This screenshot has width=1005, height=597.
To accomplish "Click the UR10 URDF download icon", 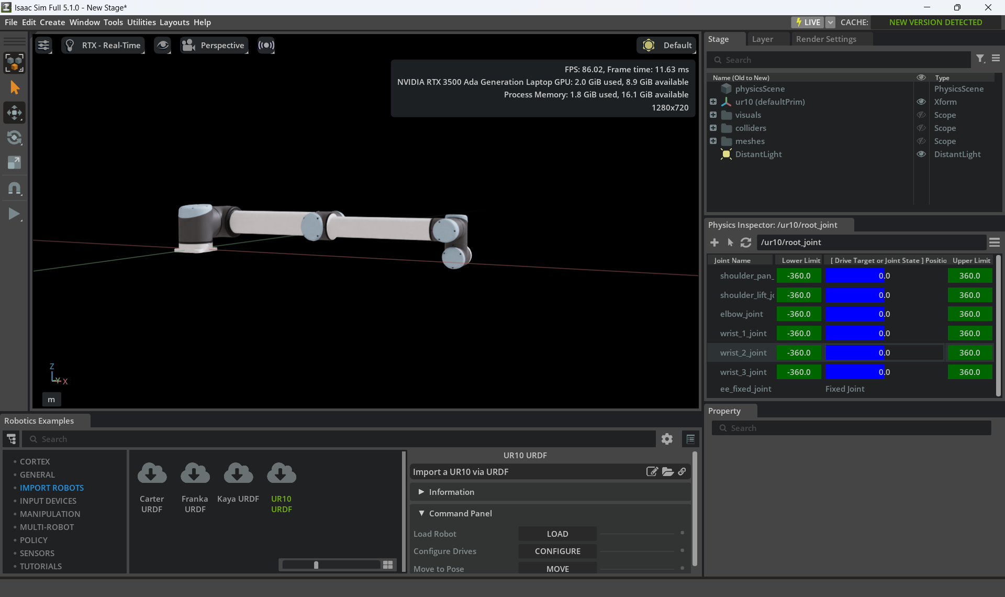I will pyautogui.click(x=281, y=473).
